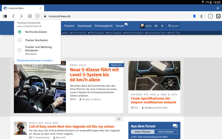Click retho username text
Image resolution: width=222 pixels, height=139 pixels.
pyautogui.click(x=148, y=26)
